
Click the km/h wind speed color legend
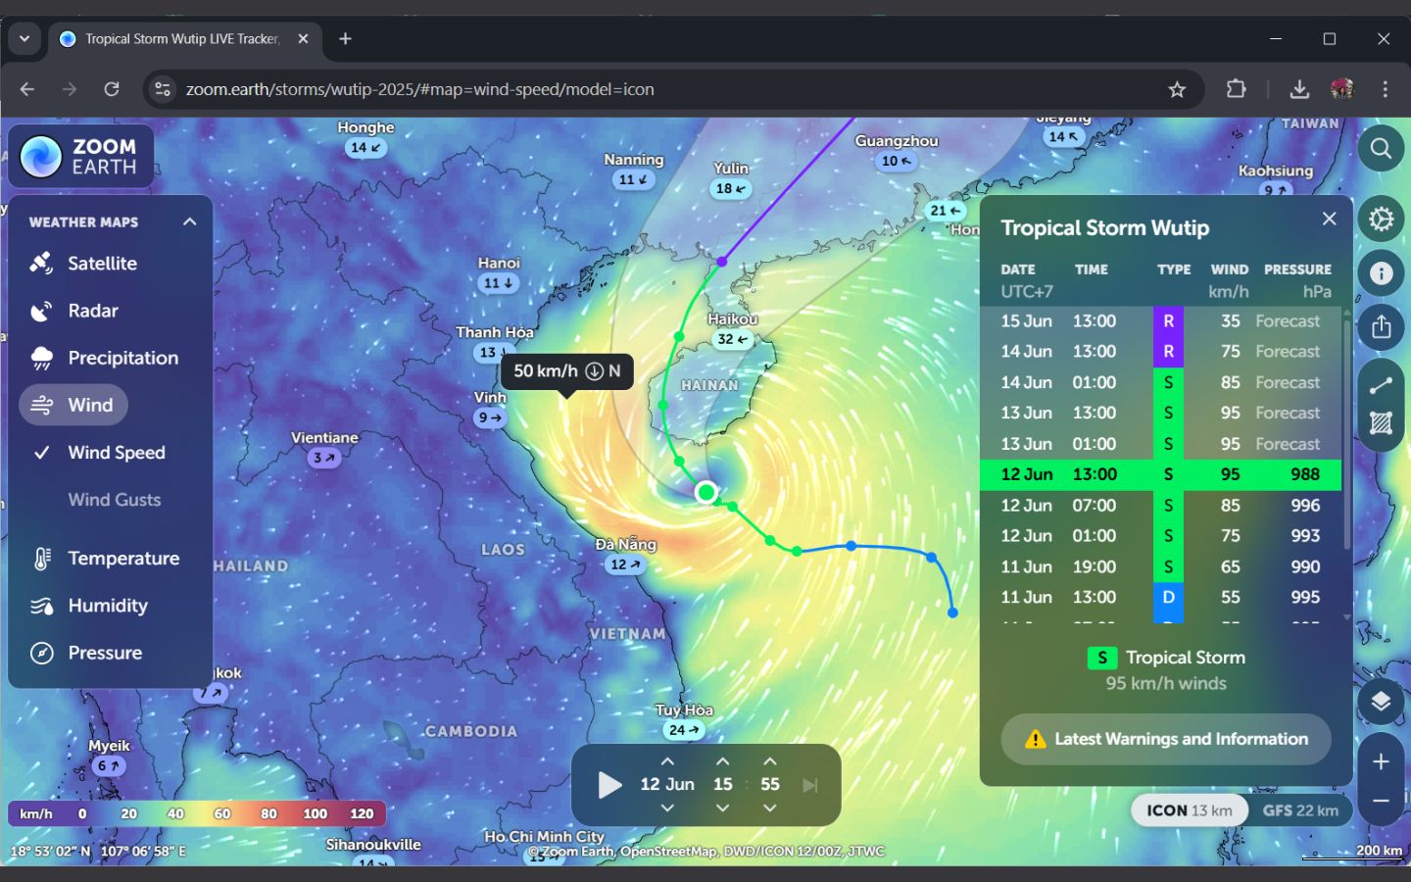[x=197, y=813]
